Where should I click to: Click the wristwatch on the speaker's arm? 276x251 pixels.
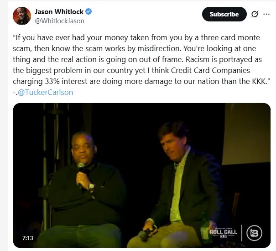coord(91,186)
